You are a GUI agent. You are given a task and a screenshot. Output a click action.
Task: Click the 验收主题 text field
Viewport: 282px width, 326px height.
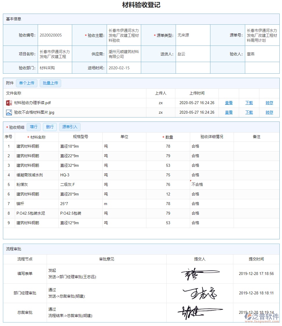pyautogui.click(x=123, y=35)
